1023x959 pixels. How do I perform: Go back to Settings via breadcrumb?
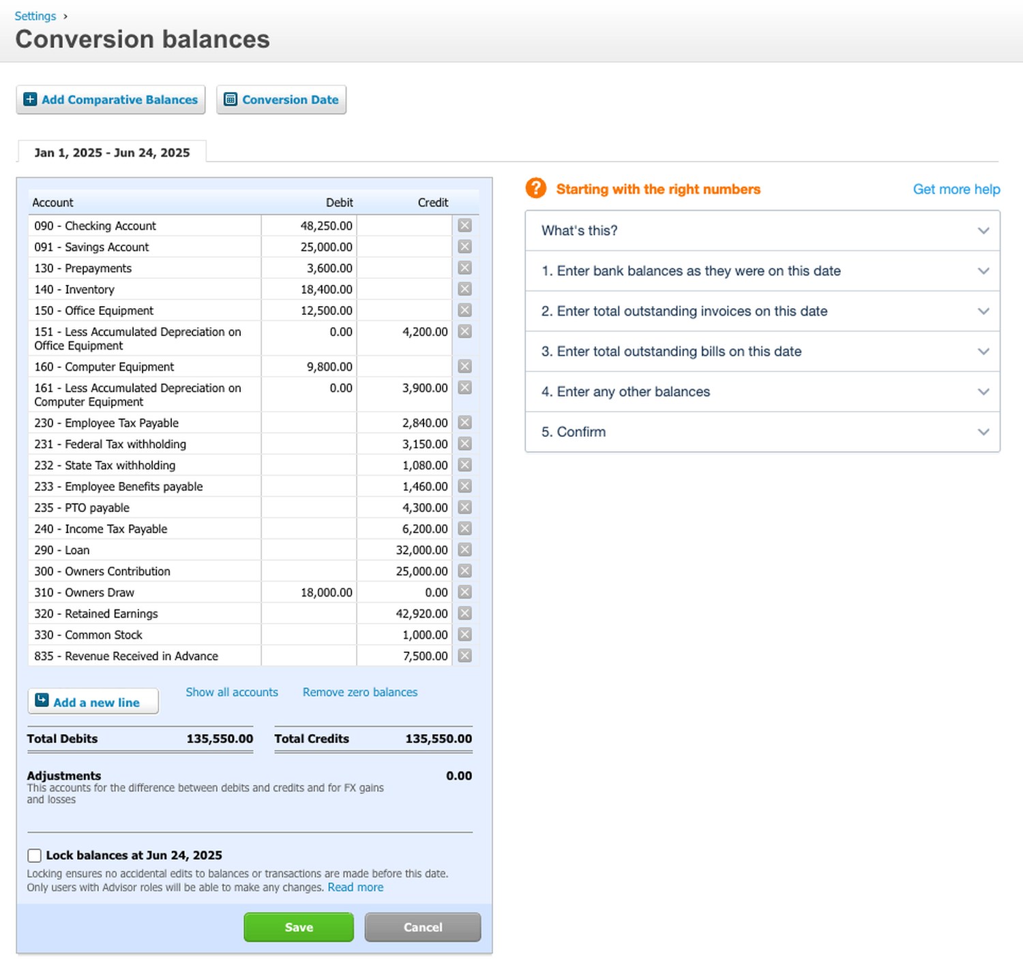(x=35, y=16)
